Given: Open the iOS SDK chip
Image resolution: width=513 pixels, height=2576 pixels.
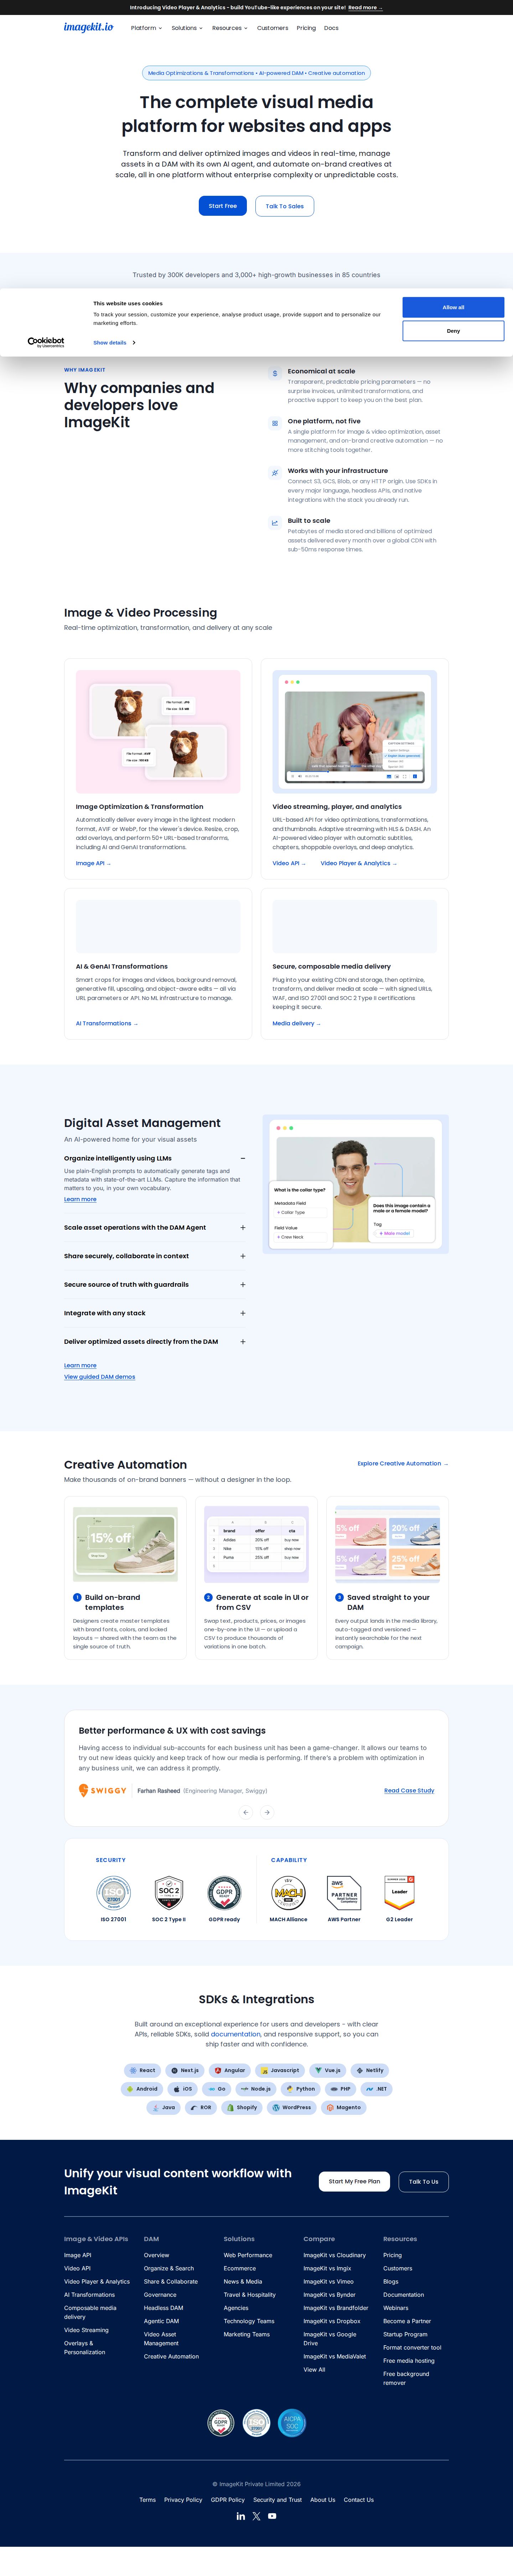Looking at the screenshot, I should 183,2089.
